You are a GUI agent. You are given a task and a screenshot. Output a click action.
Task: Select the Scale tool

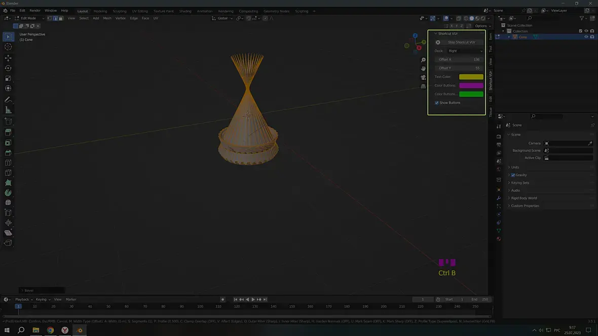(8, 78)
